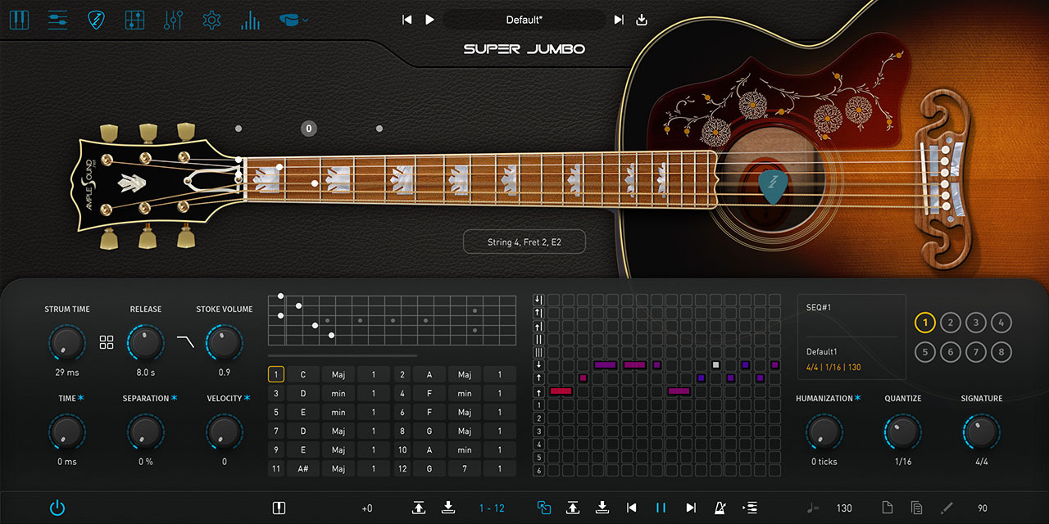
Task: Click the download icon left of skip-back button
Action: coord(602,508)
